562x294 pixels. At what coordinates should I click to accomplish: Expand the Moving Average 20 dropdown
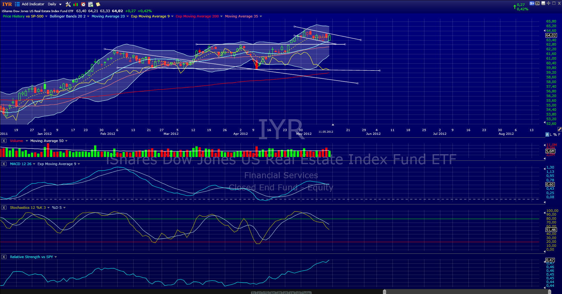coord(128,16)
